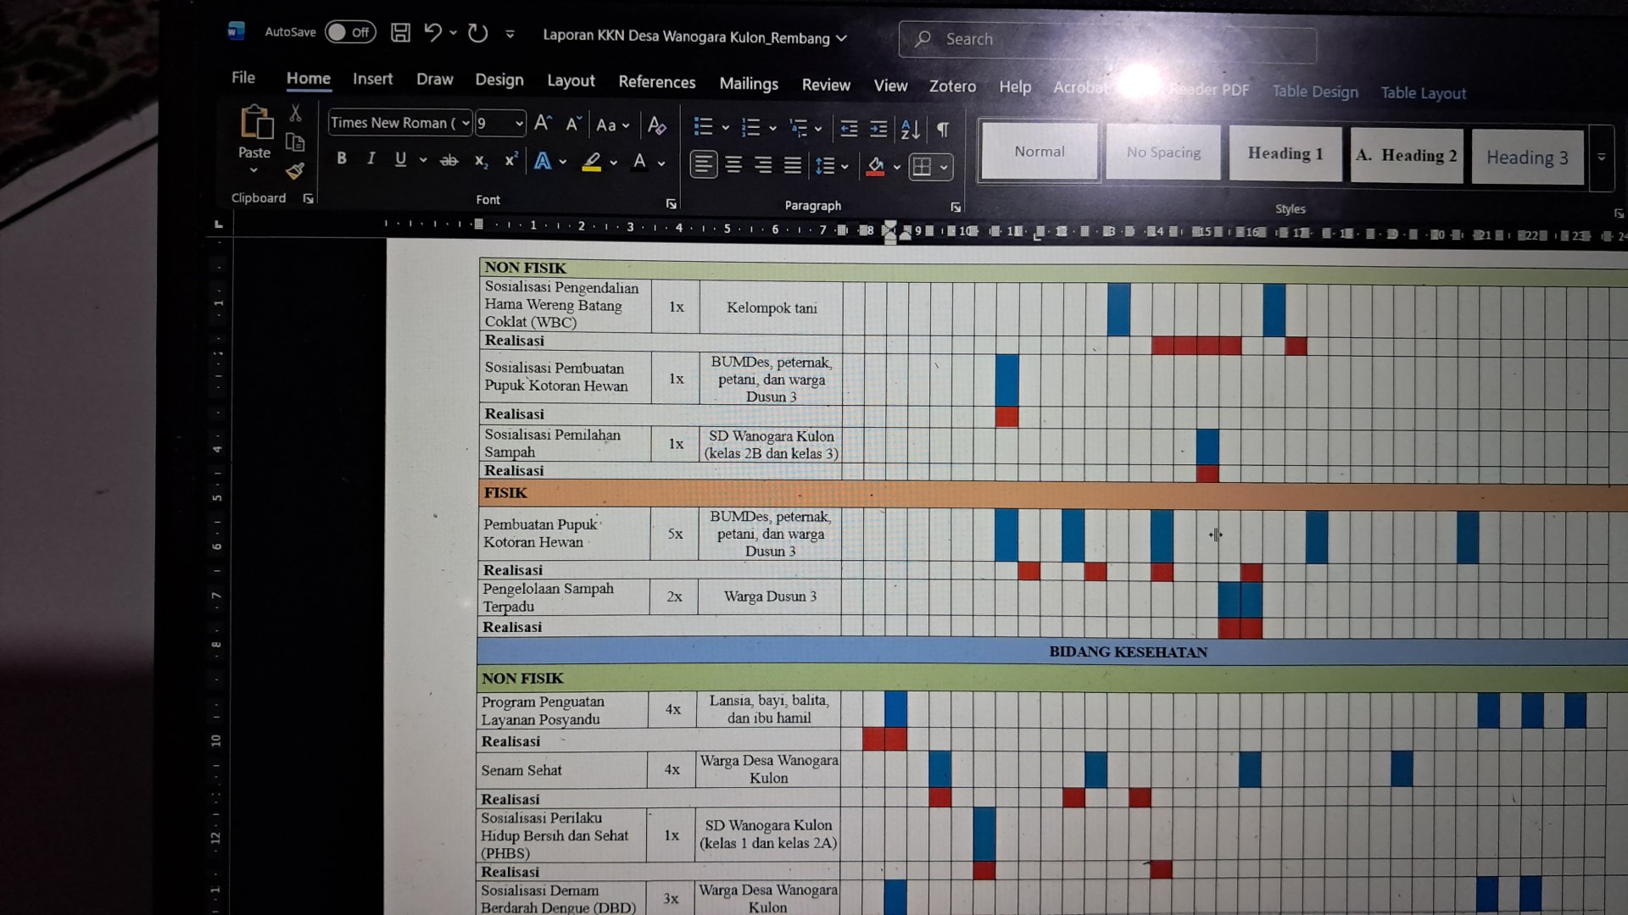Apply the Heading 1 style
The image size is (1628, 915).
click(1285, 153)
